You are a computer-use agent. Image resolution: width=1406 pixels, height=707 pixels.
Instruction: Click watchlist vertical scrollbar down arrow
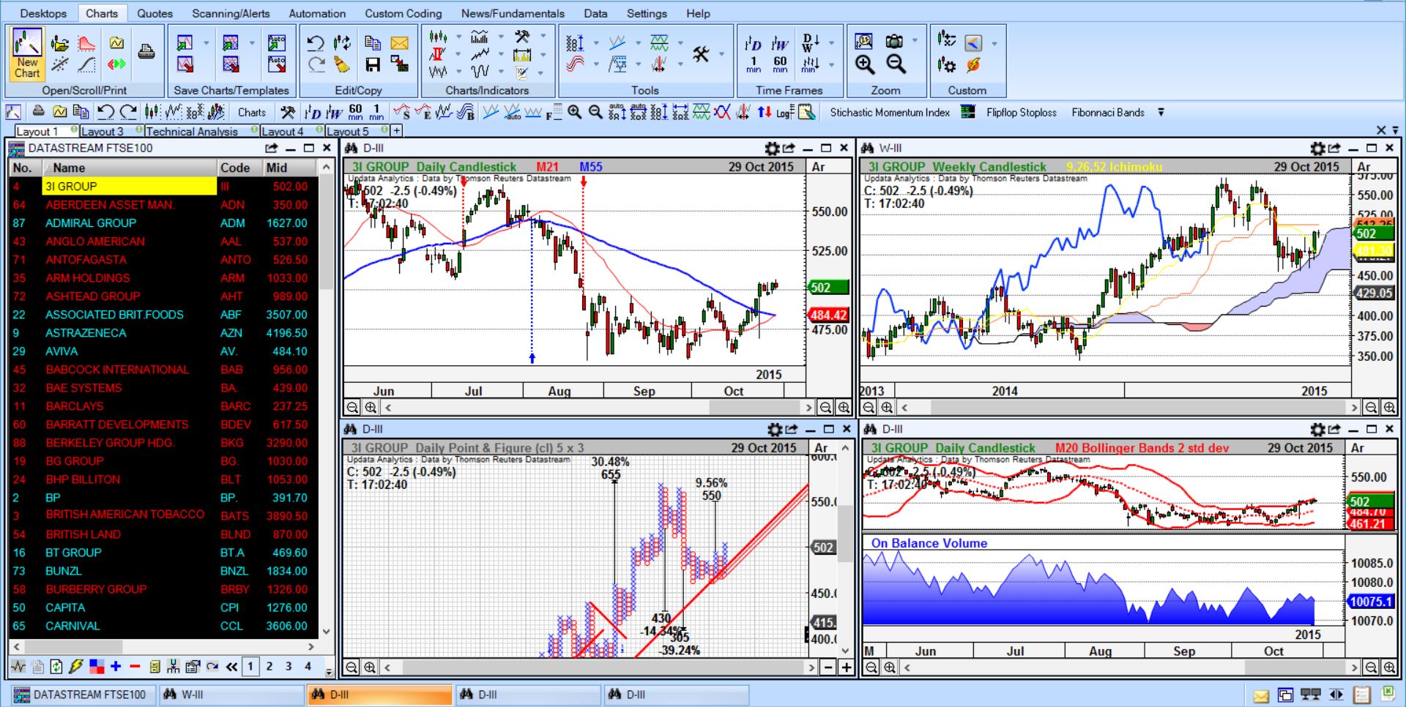point(327,632)
